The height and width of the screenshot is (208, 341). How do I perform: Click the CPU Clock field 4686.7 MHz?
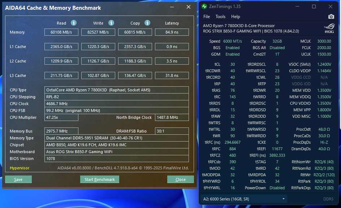point(117,104)
